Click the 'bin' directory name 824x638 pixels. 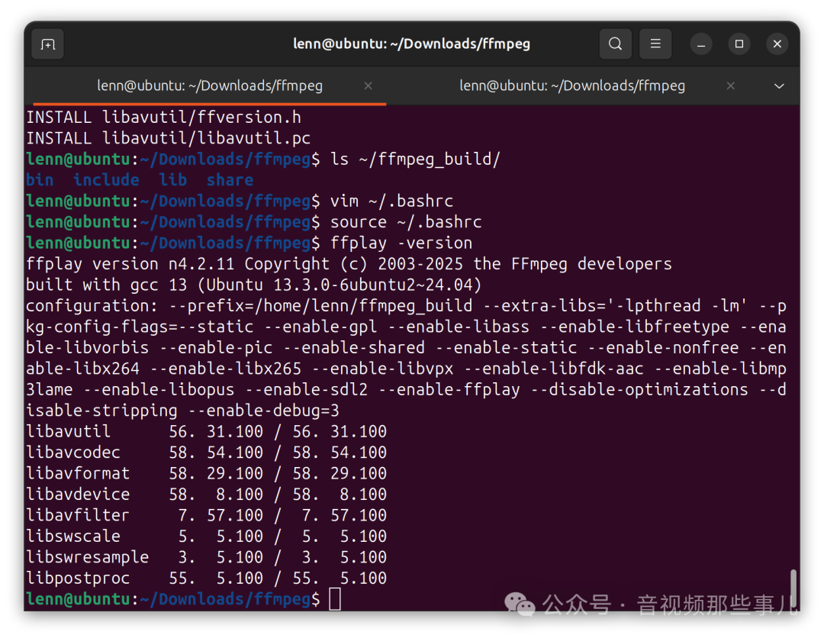coord(40,180)
